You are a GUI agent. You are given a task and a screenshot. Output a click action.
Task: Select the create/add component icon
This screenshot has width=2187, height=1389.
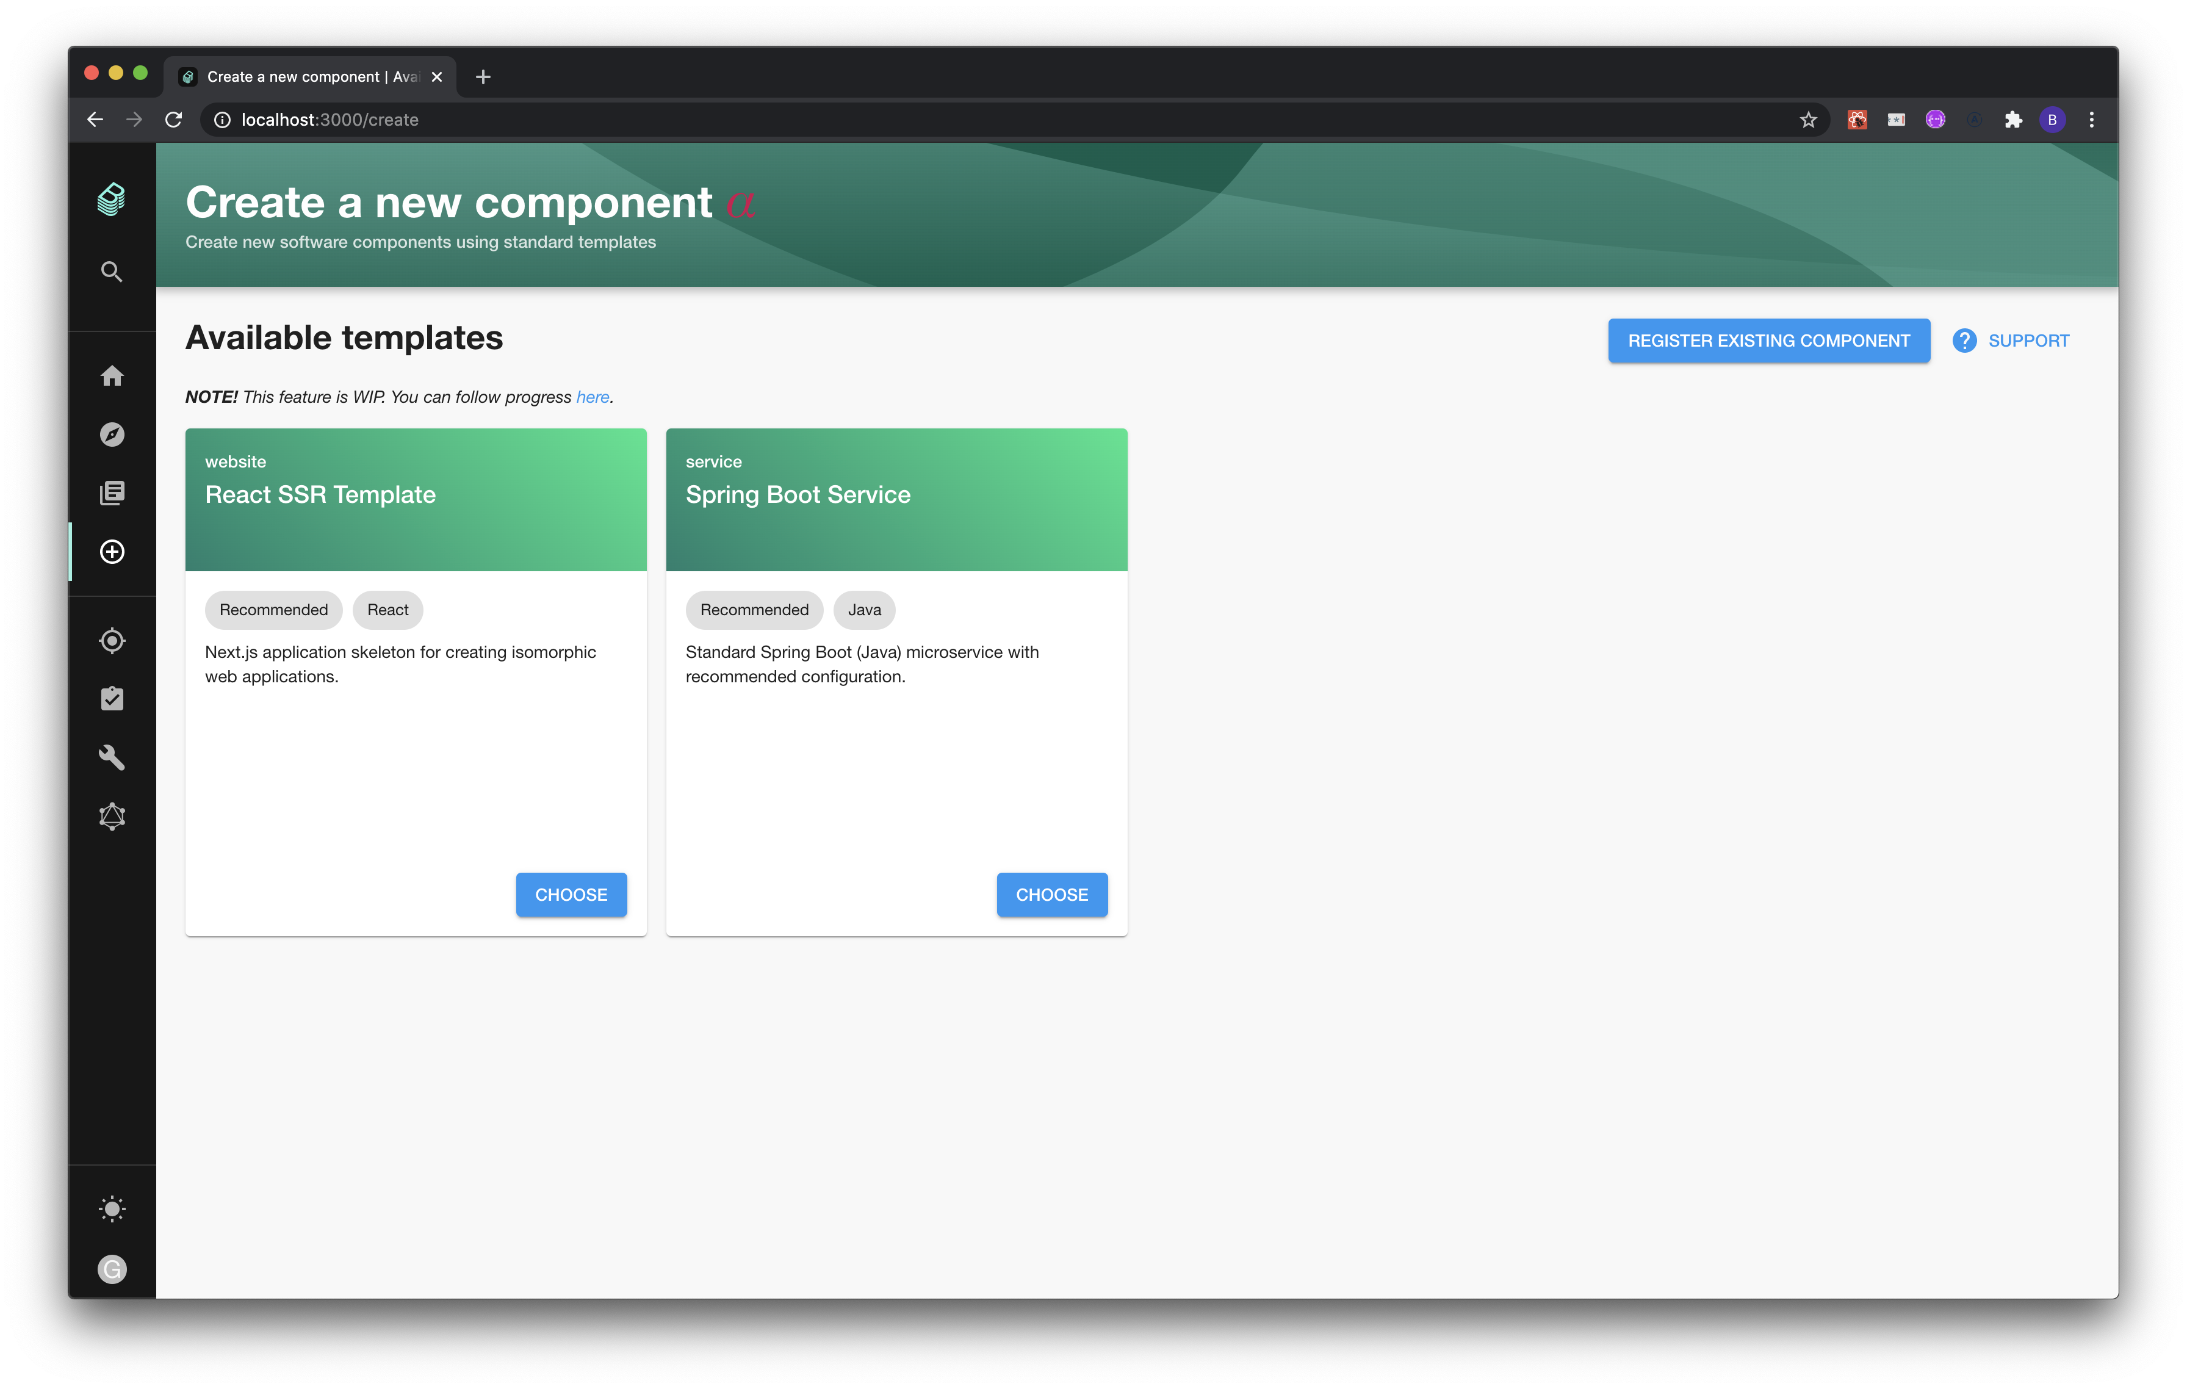pos(112,552)
